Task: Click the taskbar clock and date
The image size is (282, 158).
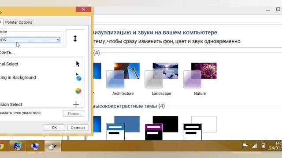Action: coord(275,146)
